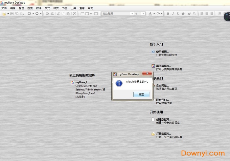Viewport: 230px width, 161px height.
Task: Toggle italic formatting
Action: coord(173,14)
